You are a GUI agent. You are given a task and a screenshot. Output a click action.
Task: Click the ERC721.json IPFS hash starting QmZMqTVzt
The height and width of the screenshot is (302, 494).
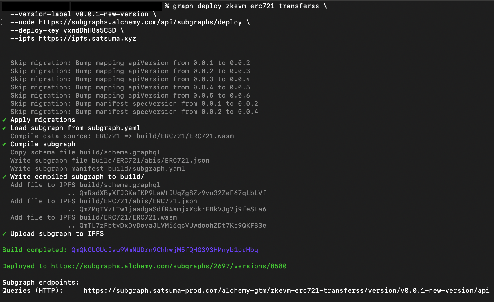(x=173, y=209)
